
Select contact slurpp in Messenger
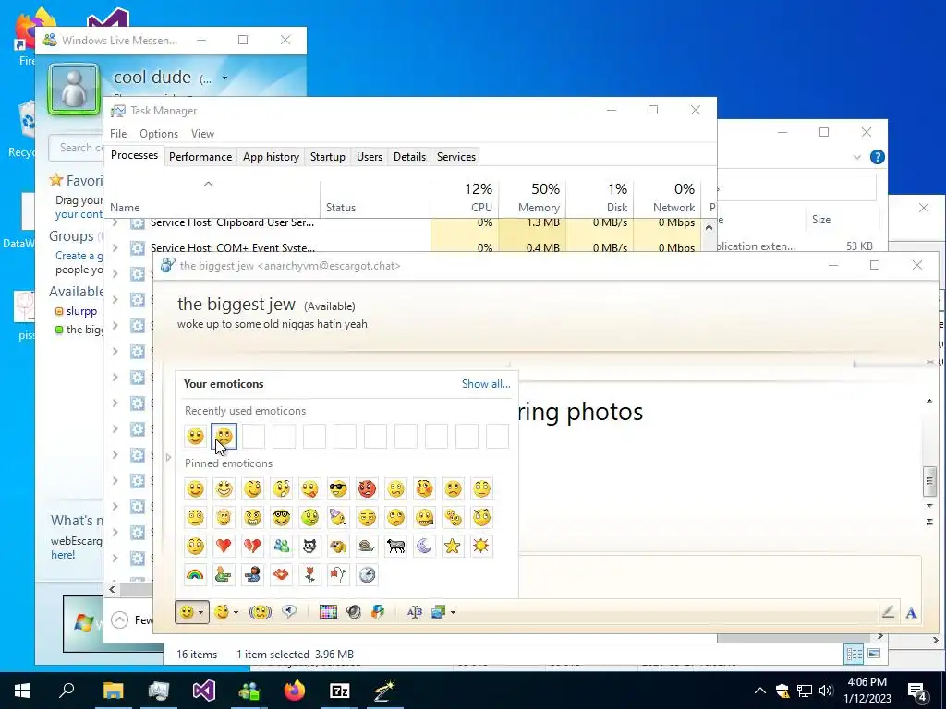81,311
